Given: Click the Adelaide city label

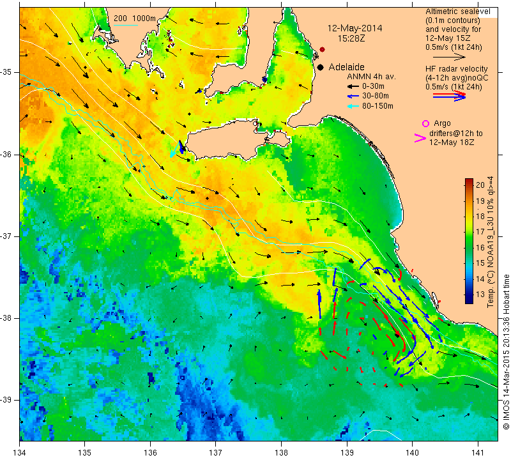Looking at the screenshot, I should (x=346, y=67).
